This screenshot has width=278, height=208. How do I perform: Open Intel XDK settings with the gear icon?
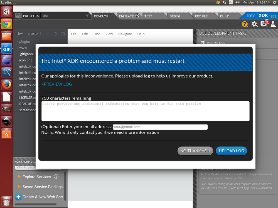254,24
